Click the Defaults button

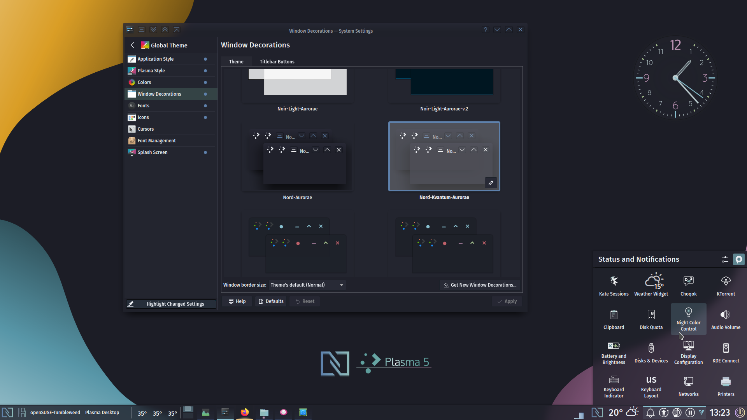[x=271, y=301]
